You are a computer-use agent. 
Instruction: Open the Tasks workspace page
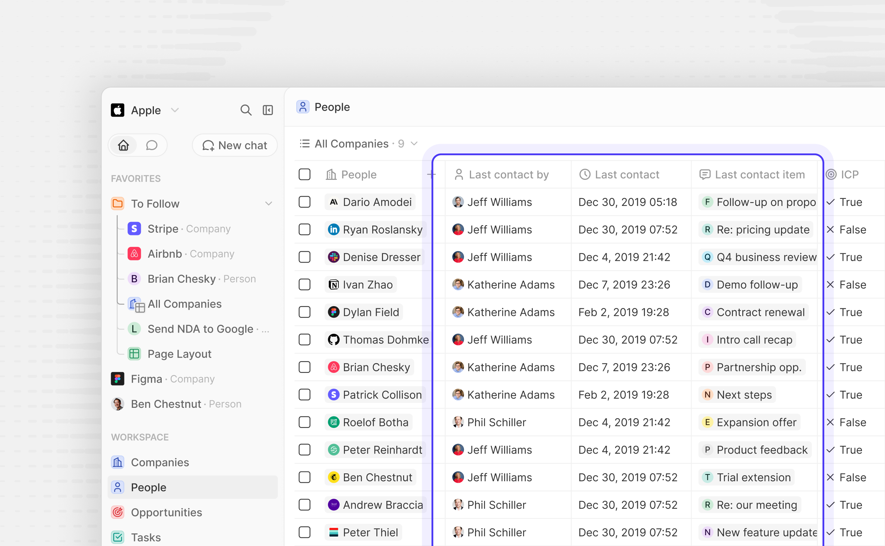(193, 537)
